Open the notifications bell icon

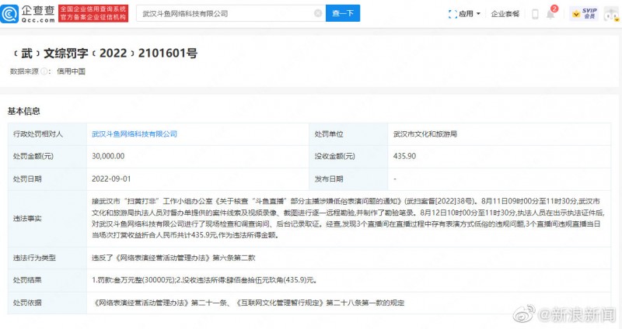tap(550, 14)
